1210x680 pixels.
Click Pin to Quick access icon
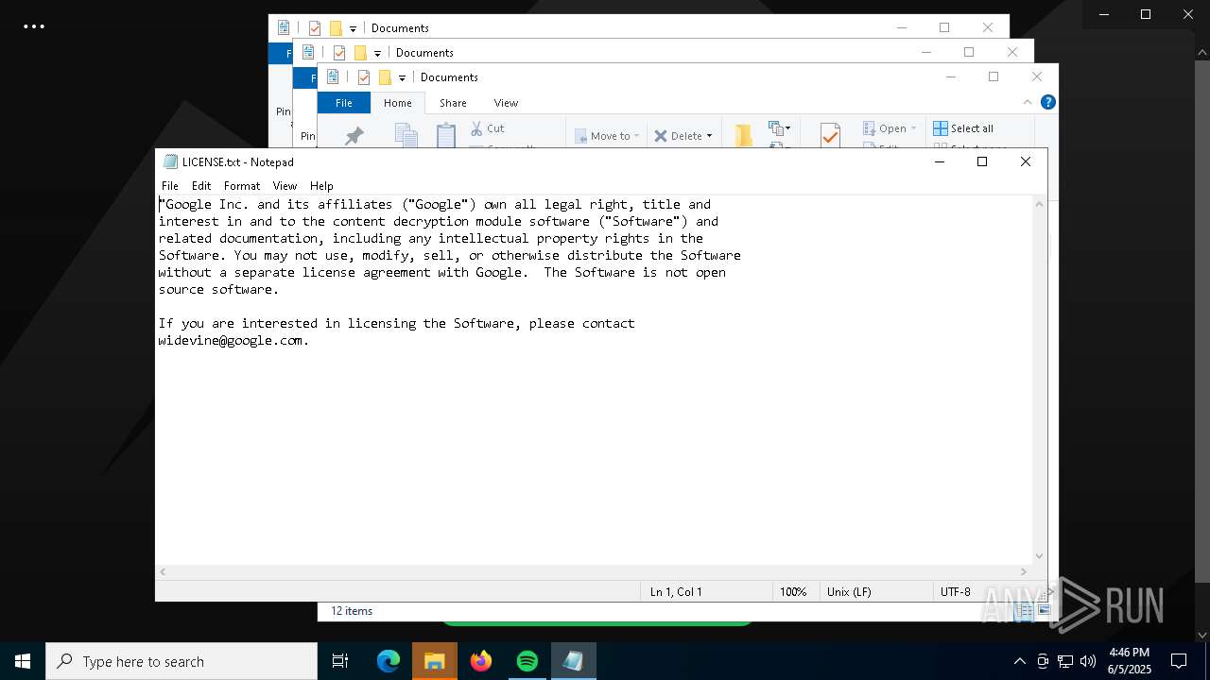coord(354,136)
